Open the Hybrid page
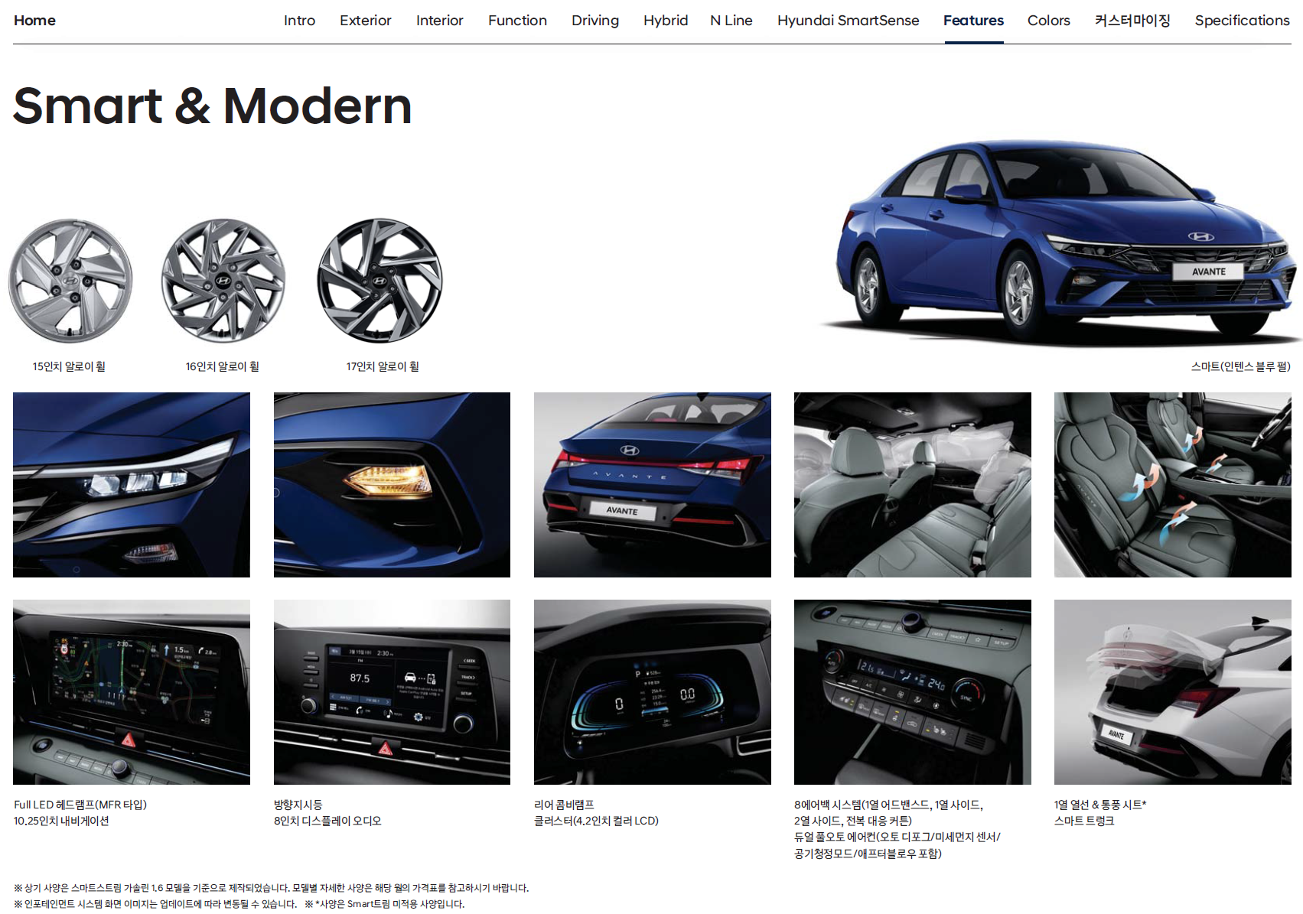The height and width of the screenshot is (914, 1303). (x=666, y=21)
